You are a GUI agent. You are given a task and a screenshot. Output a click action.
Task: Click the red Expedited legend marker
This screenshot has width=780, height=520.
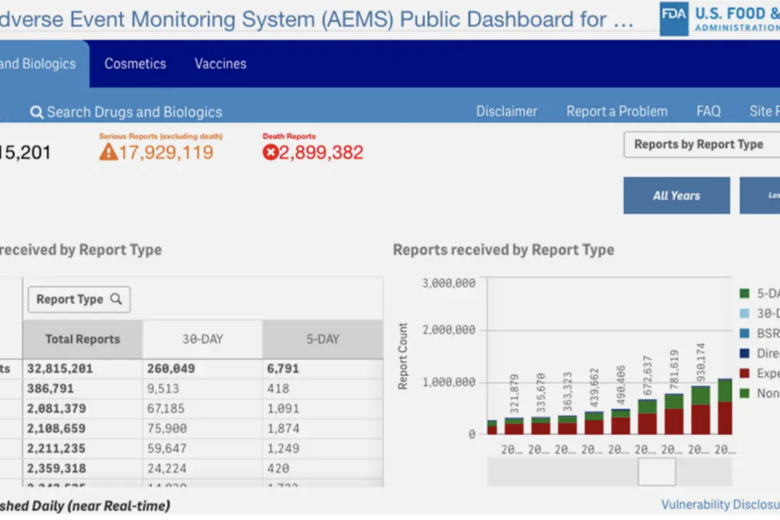click(x=745, y=374)
